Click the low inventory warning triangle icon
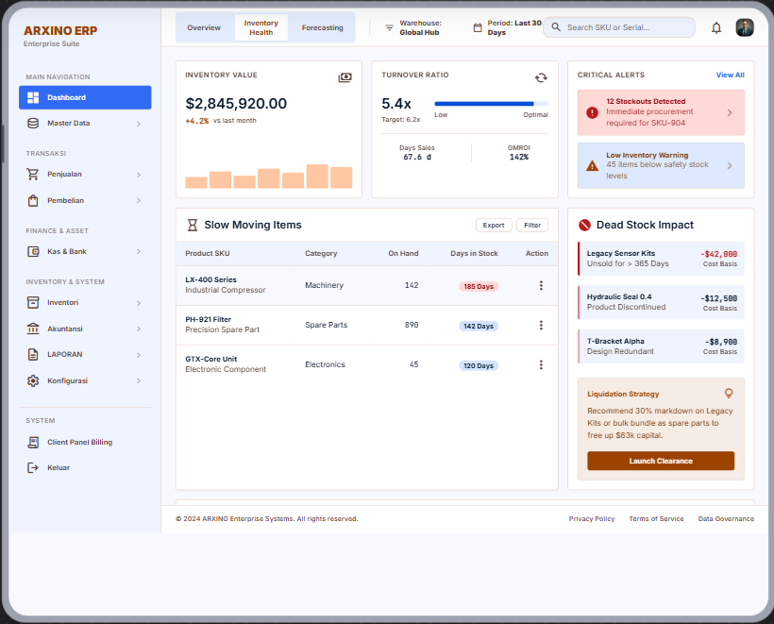 (593, 166)
